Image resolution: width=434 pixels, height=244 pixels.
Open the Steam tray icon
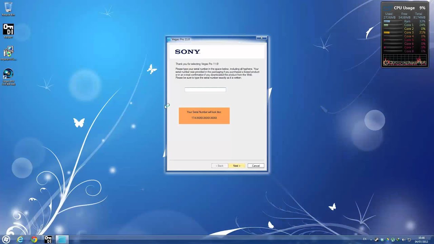pos(376,240)
